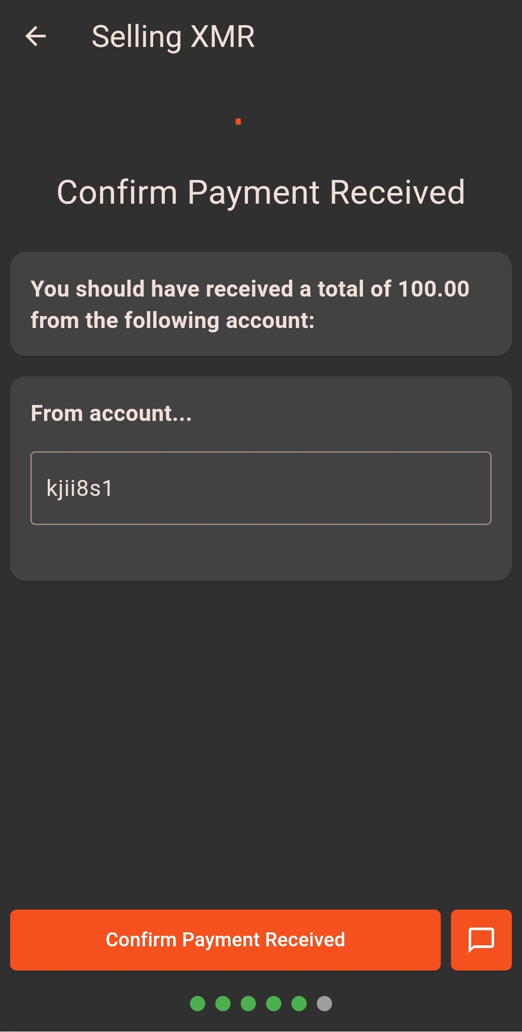Tap the fifth green progress dot
This screenshot has height=1032, width=522.
[299, 1003]
